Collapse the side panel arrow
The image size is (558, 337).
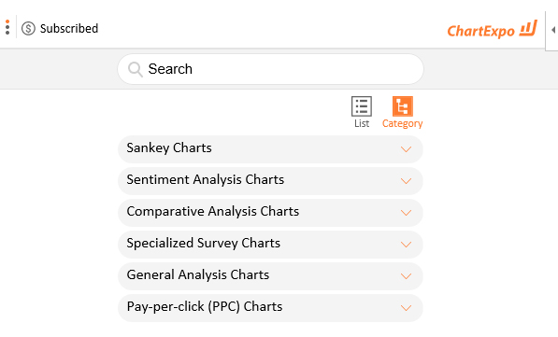pyautogui.click(x=553, y=30)
